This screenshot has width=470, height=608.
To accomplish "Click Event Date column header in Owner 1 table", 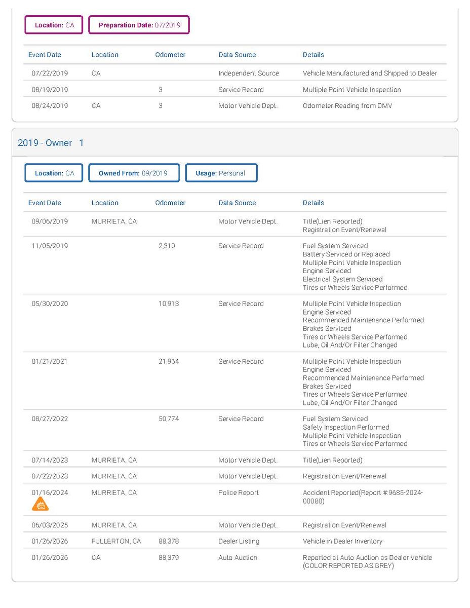I will coord(45,203).
